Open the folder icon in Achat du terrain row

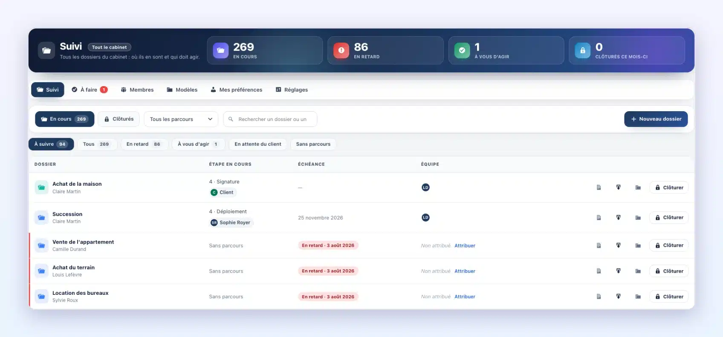[638, 271]
